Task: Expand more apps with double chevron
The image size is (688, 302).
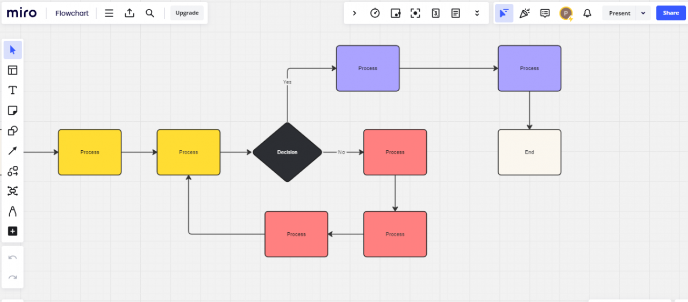Action: click(477, 13)
